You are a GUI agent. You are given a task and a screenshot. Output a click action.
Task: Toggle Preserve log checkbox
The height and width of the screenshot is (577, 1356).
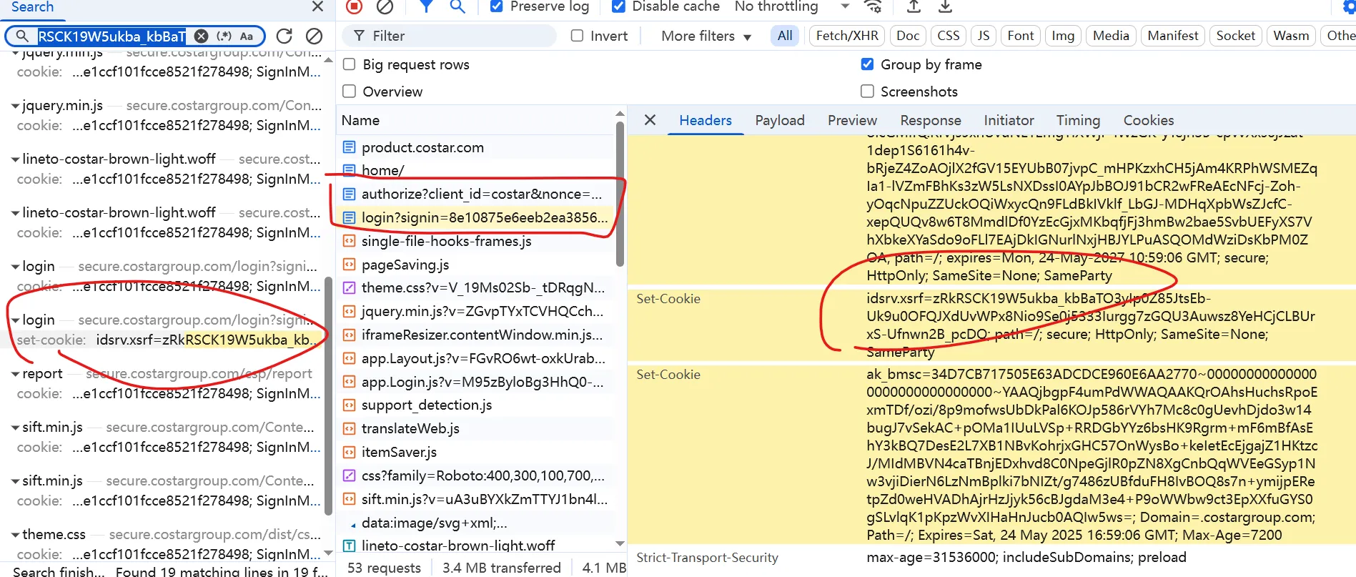[x=497, y=6]
